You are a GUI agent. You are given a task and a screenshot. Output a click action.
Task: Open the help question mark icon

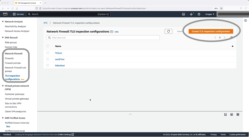[199, 14]
